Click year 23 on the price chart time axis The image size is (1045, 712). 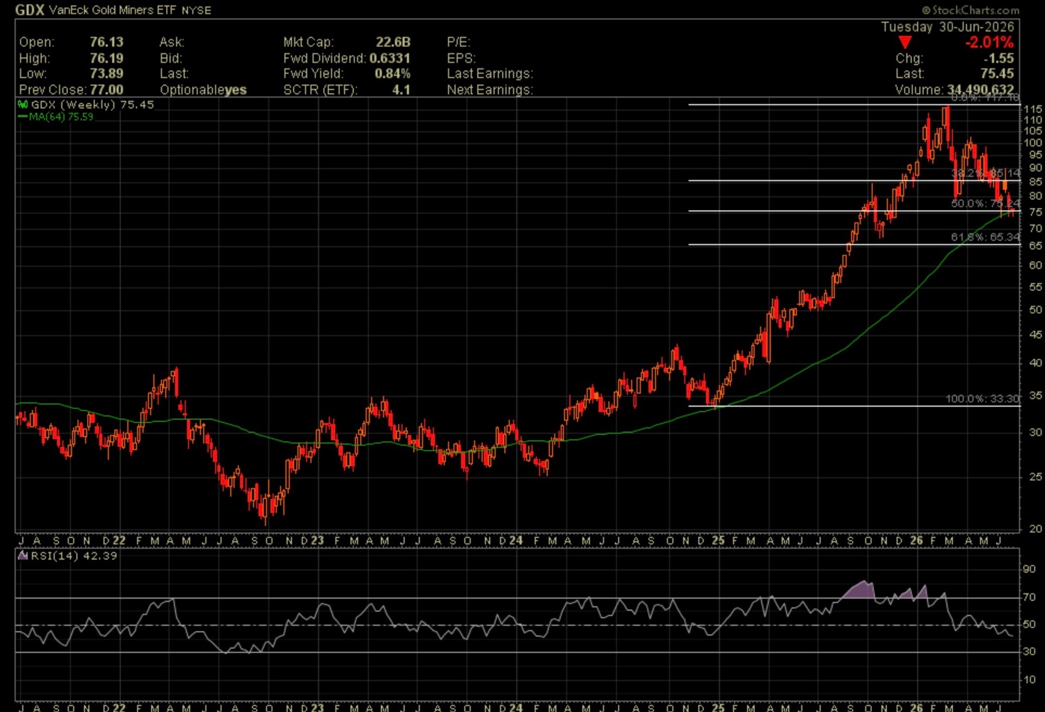pyautogui.click(x=317, y=541)
